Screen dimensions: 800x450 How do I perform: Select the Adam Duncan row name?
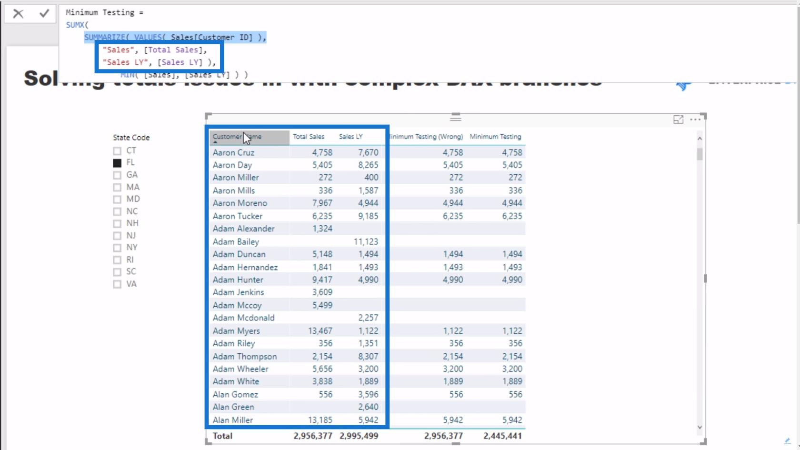pyautogui.click(x=239, y=254)
